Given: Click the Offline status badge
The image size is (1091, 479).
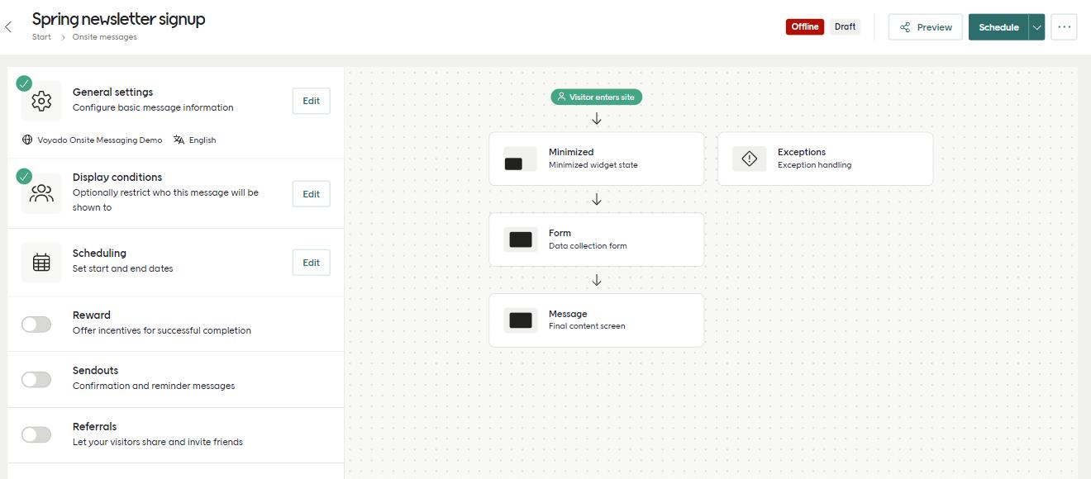Looking at the screenshot, I should [805, 26].
